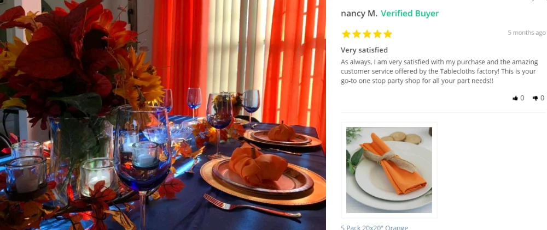Click reviewer name 'nancy M.'

359,14
